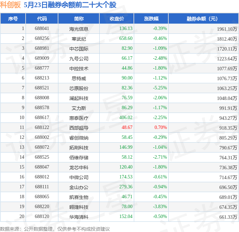The height and width of the screenshot is (232, 239).
Task: Select stock name 思特威
Action: coord(79,78)
